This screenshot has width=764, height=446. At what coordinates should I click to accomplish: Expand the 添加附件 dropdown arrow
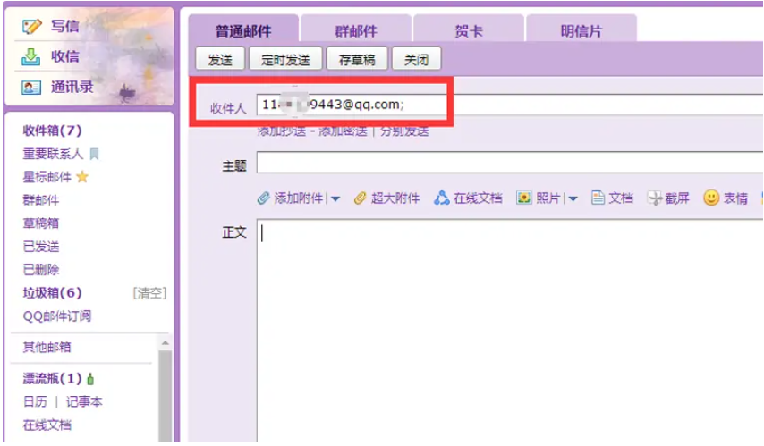(335, 199)
